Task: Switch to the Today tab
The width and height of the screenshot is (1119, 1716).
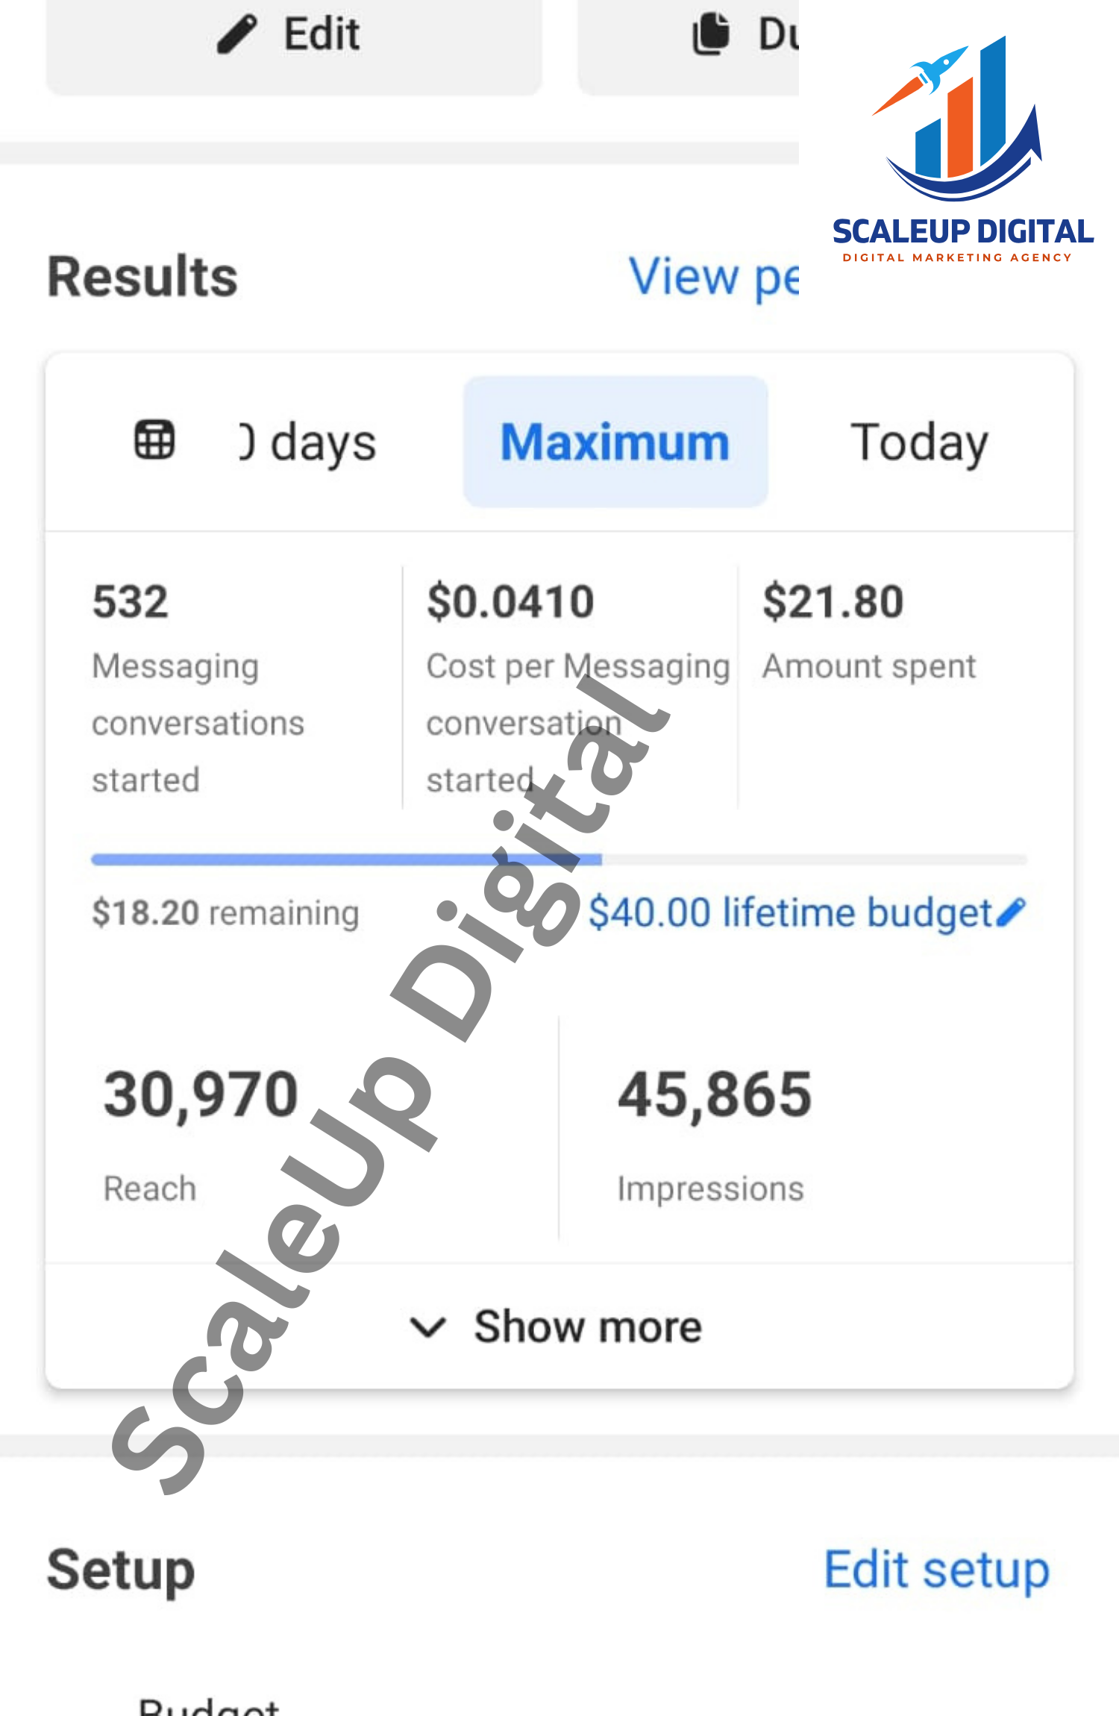Action: 919,442
